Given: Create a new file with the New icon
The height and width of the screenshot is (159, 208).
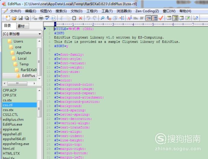Looking at the screenshot, I should [8, 18].
